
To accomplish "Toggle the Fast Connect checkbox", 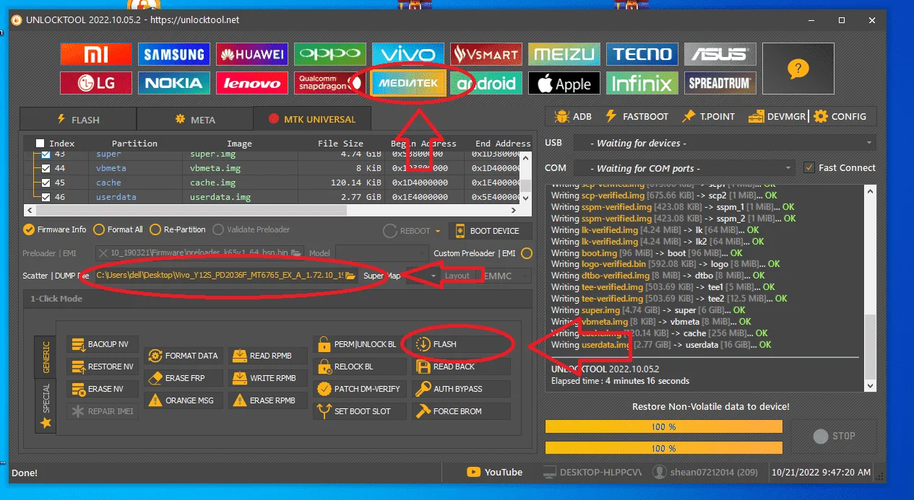I will tap(809, 167).
